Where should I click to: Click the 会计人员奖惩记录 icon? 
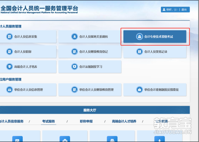point(140,52)
